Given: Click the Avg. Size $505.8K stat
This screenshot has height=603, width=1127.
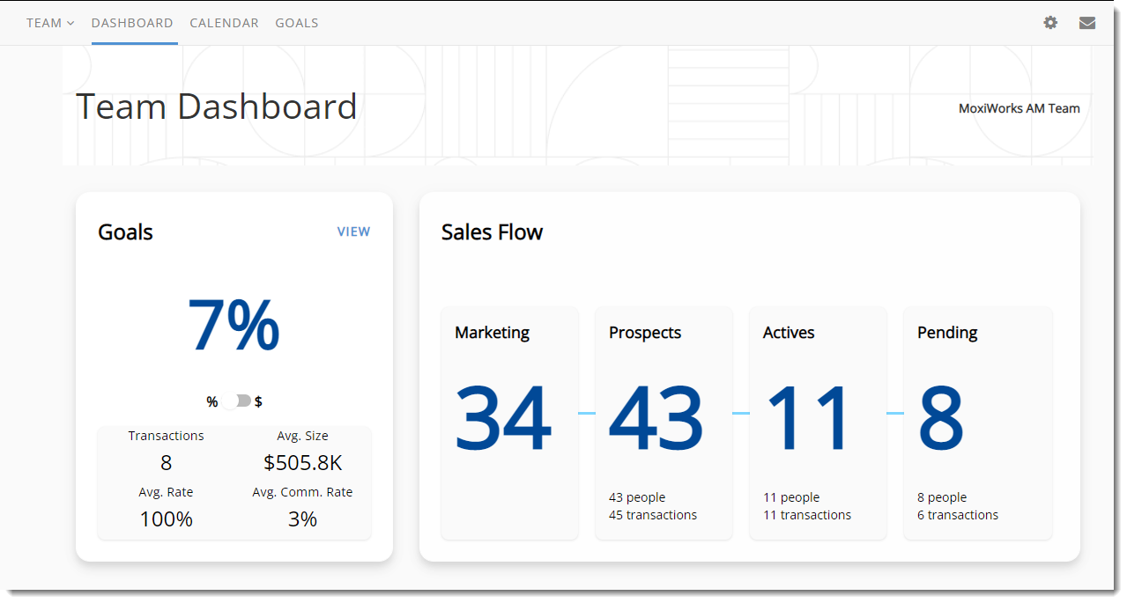Looking at the screenshot, I should pyautogui.click(x=302, y=462).
